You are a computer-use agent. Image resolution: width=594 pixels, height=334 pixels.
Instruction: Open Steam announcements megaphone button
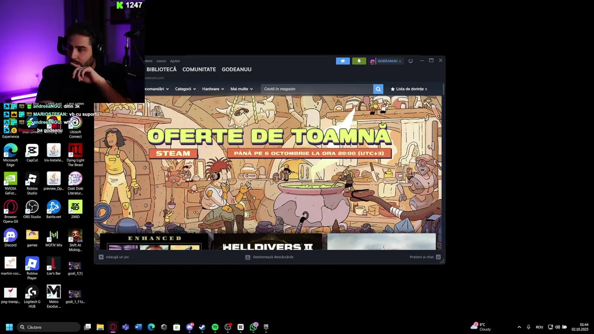pyautogui.click(x=343, y=61)
